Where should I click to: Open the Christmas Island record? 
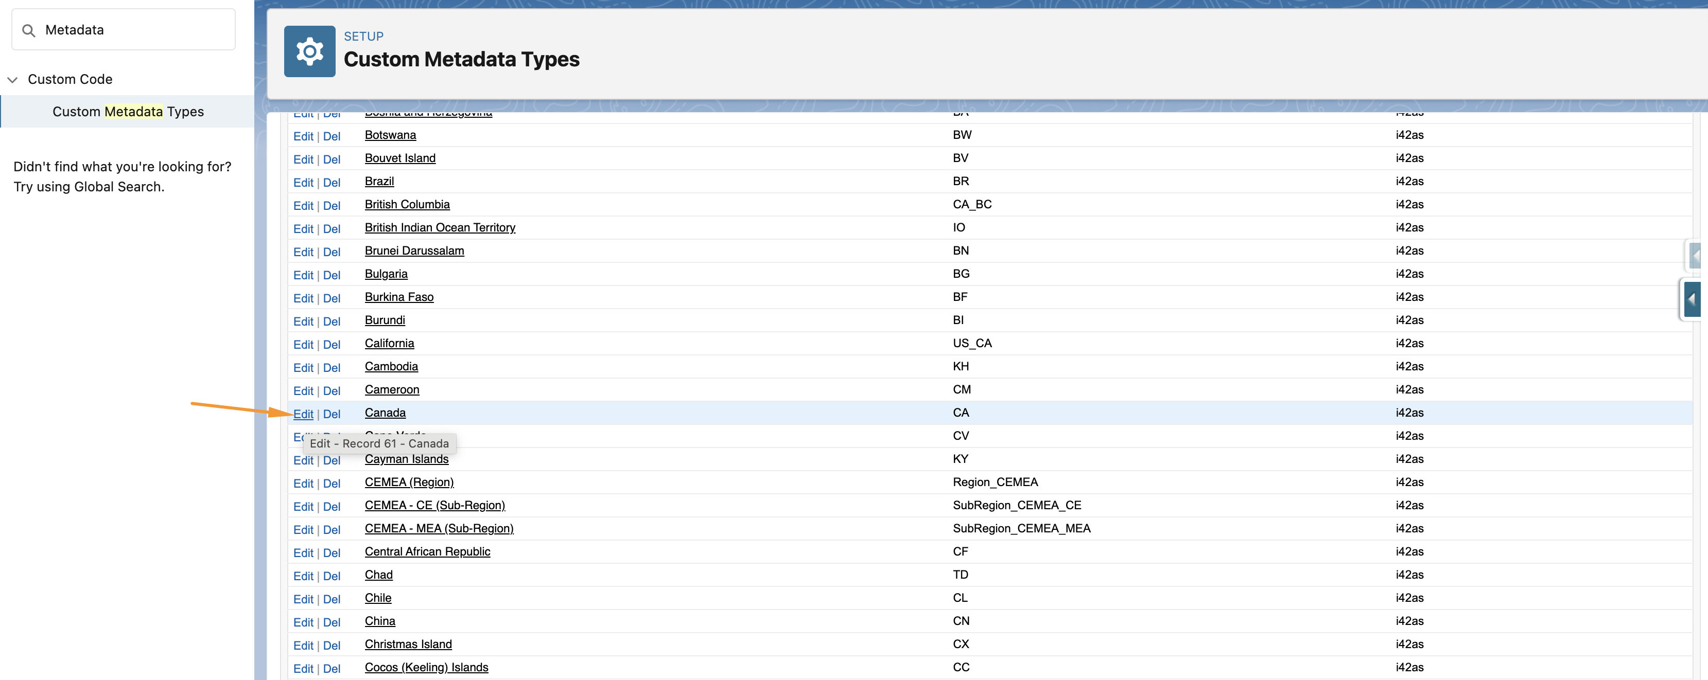(408, 643)
